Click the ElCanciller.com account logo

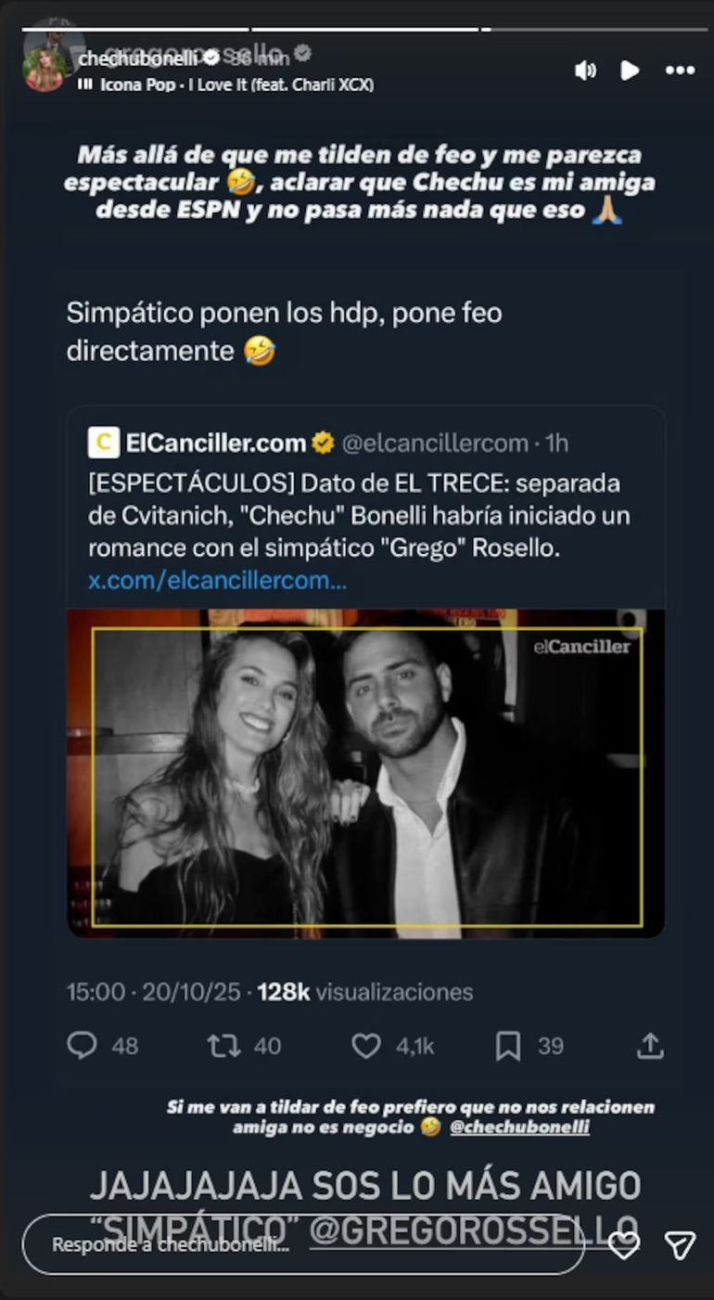pos(104,443)
